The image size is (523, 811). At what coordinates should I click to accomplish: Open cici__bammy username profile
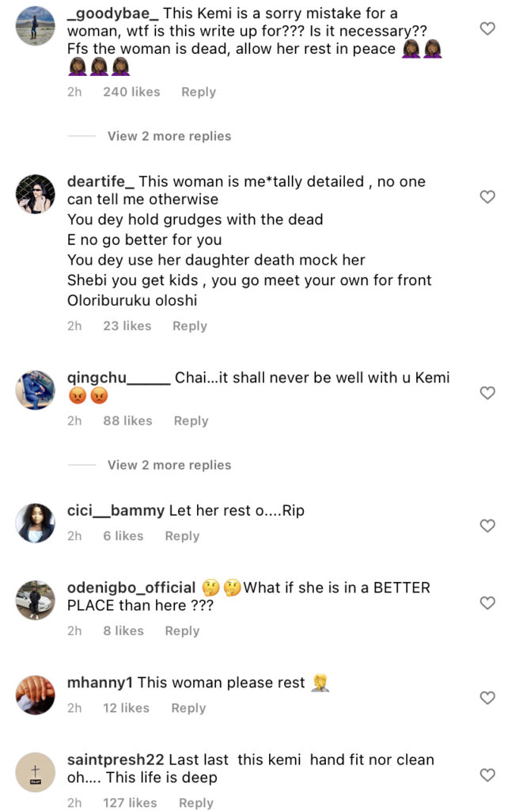pos(116,511)
